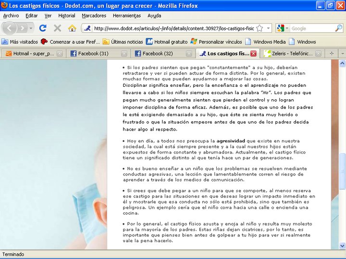
Task: Open a new tab with plus button
Action: click(x=332, y=54)
